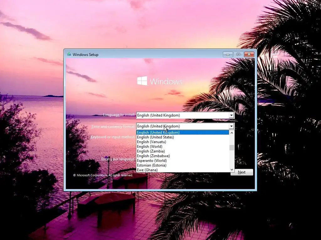
Task: Click the list scrollbar down arrow
Action: [232, 170]
